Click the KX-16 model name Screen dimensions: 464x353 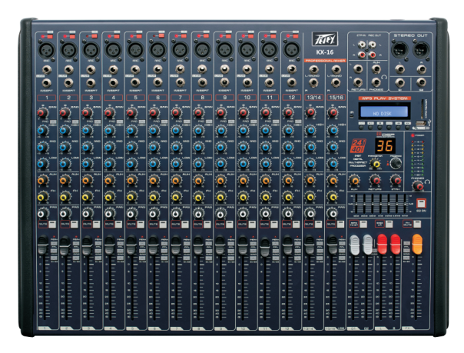325,52
